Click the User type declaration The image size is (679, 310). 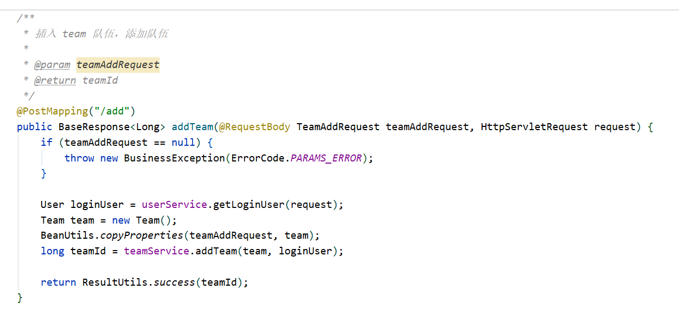click(52, 205)
